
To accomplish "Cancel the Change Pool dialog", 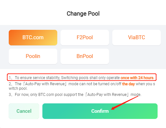I will [x=24, y=111].
